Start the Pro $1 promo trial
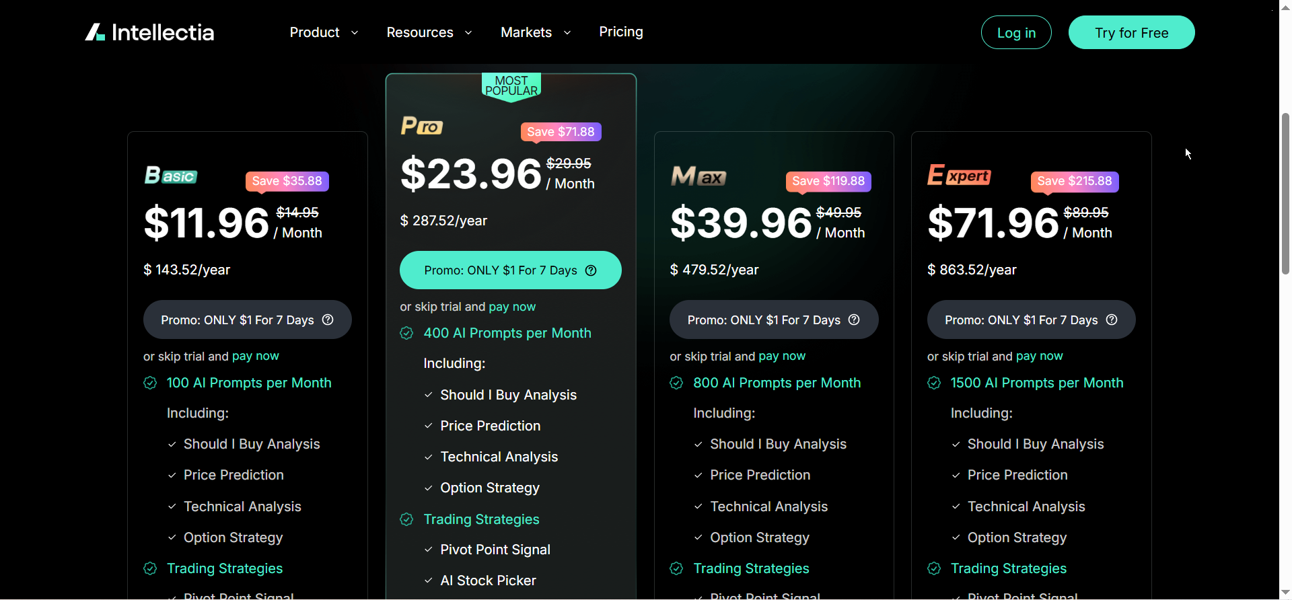Image resolution: width=1292 pixels, height=600 pixels. [x=500, y=270]
